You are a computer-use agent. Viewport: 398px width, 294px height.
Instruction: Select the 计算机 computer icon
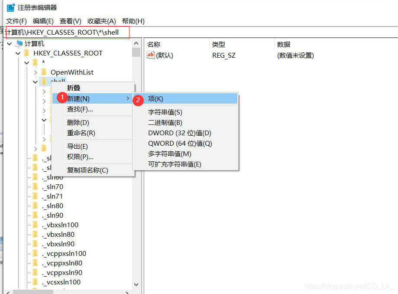click(19, 44)
